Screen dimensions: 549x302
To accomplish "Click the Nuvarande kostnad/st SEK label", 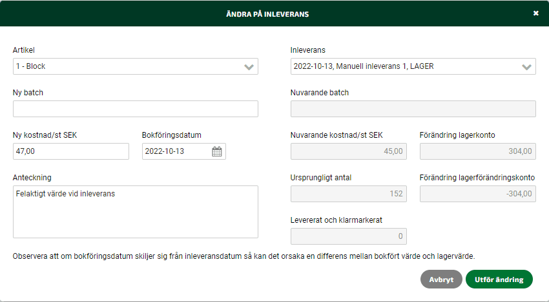I will [337, 135].
